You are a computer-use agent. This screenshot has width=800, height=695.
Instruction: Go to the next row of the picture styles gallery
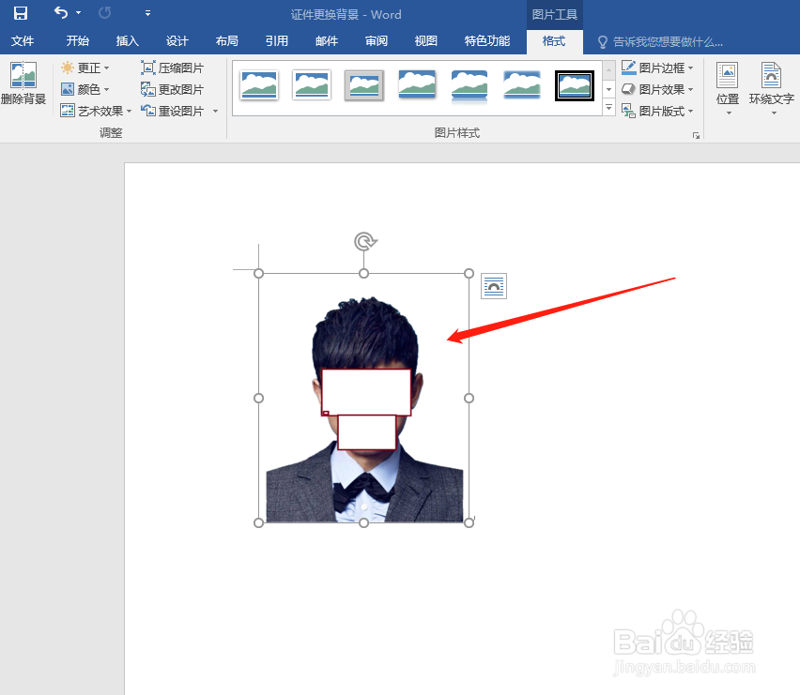coord(608,89)
